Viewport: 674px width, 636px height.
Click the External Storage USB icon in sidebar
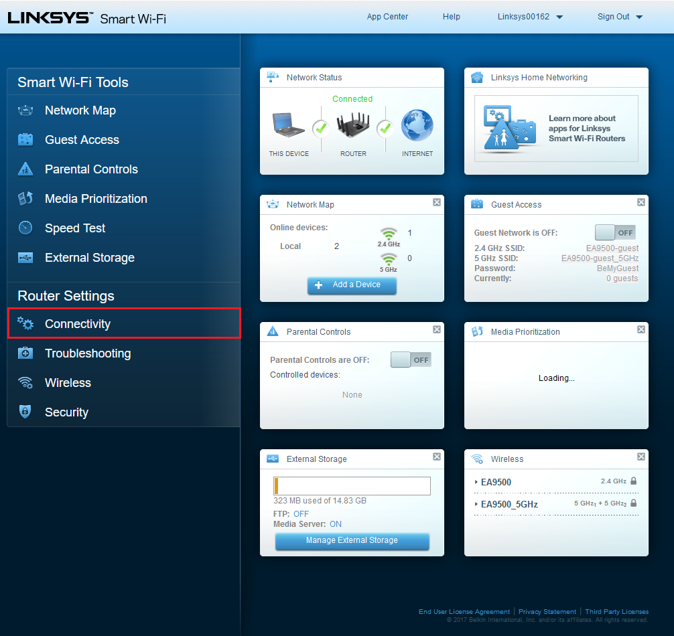click(x=25, y=258)
